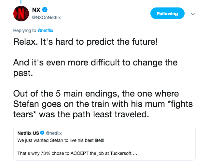This screenshot has height=162, width=209.
Task: Toggle the Following button
Action: point(167,14)
